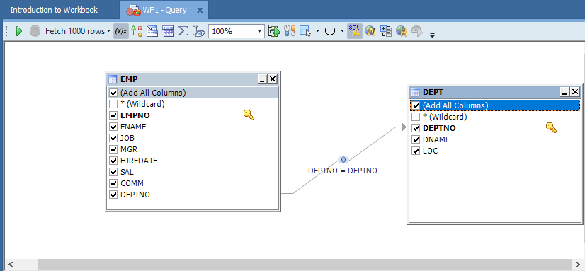Minimize the DEPT table box
The image size is (585, 271).
564,92
